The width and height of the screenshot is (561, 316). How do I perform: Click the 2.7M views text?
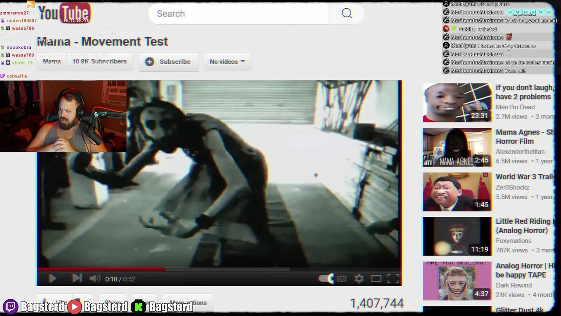pos(511,117)
